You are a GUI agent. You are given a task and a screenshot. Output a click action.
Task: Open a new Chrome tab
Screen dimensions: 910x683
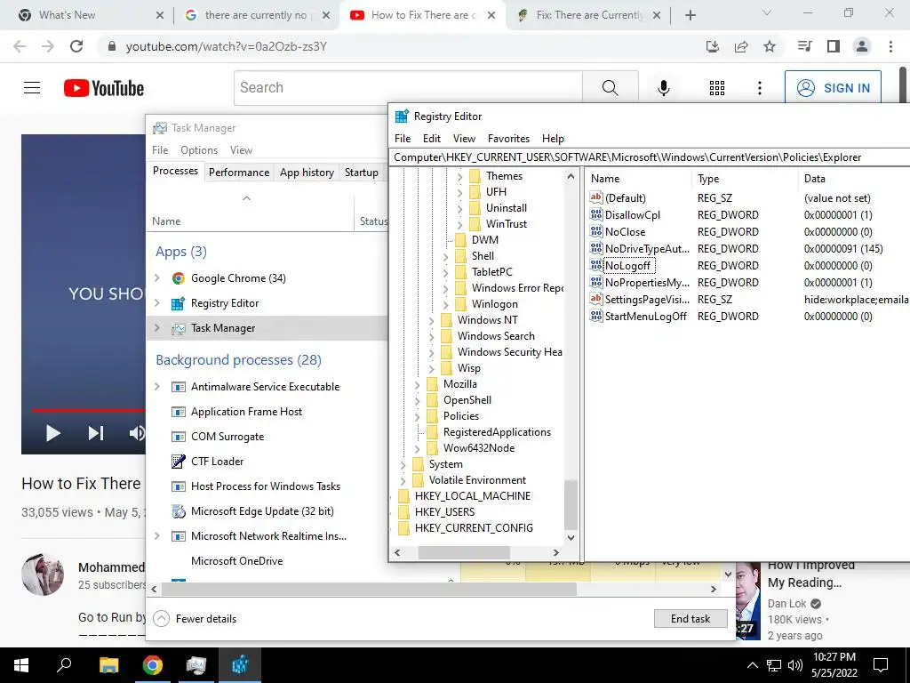click(x=690, y=15)
